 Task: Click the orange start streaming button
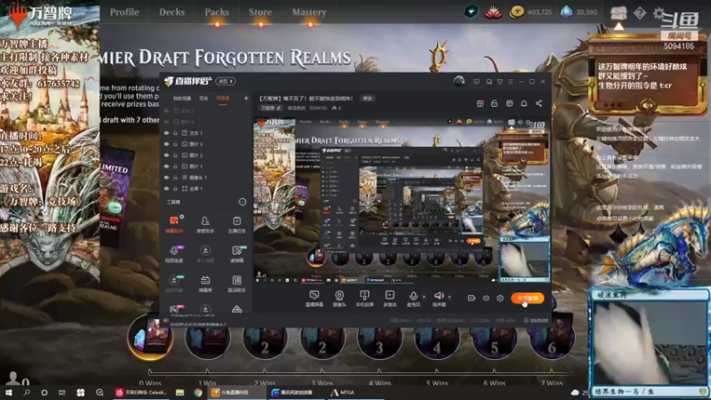527,298
